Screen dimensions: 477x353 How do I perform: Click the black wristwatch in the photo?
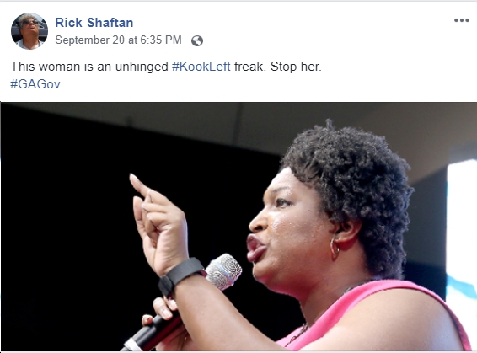(181, 275)
